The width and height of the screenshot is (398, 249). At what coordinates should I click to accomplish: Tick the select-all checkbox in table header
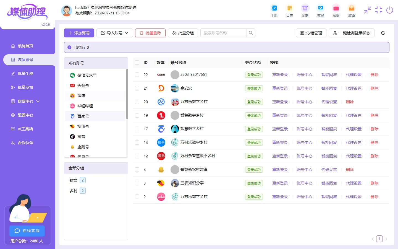[137, 63]
